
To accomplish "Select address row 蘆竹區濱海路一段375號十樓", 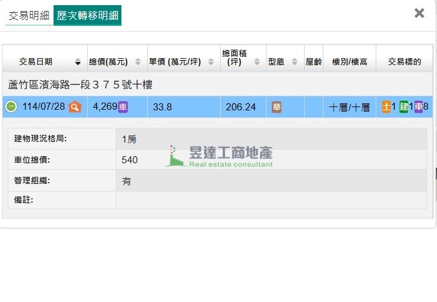I will click(81, 85).
